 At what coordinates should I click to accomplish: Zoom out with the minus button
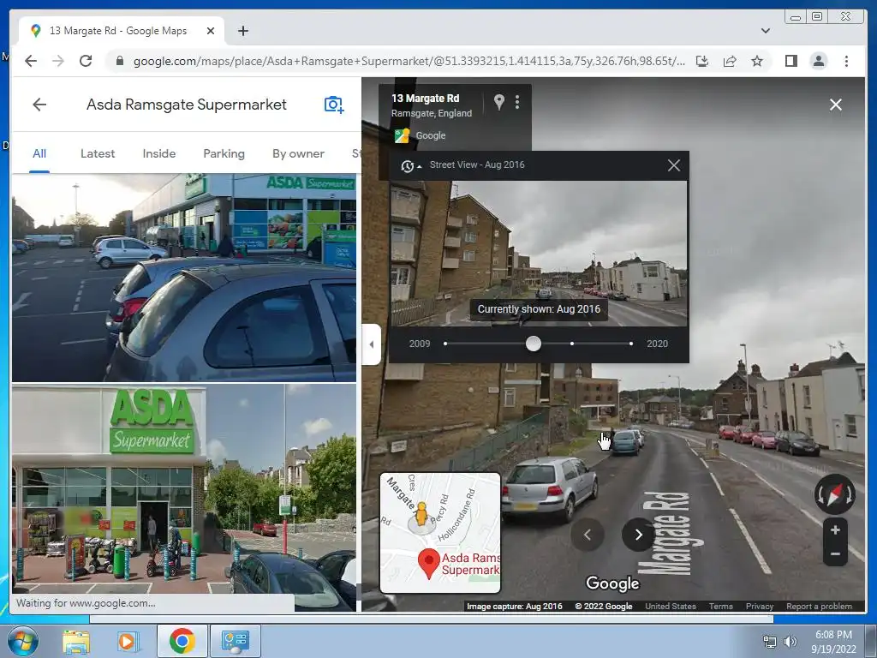point(835,554)
